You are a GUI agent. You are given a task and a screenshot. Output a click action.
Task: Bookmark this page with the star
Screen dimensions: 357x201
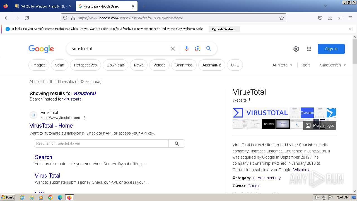tap(282, 18)
